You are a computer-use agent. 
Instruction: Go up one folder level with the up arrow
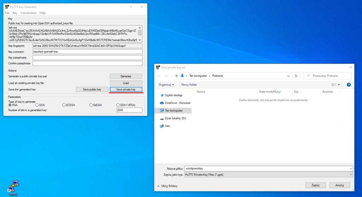(176, 76)
